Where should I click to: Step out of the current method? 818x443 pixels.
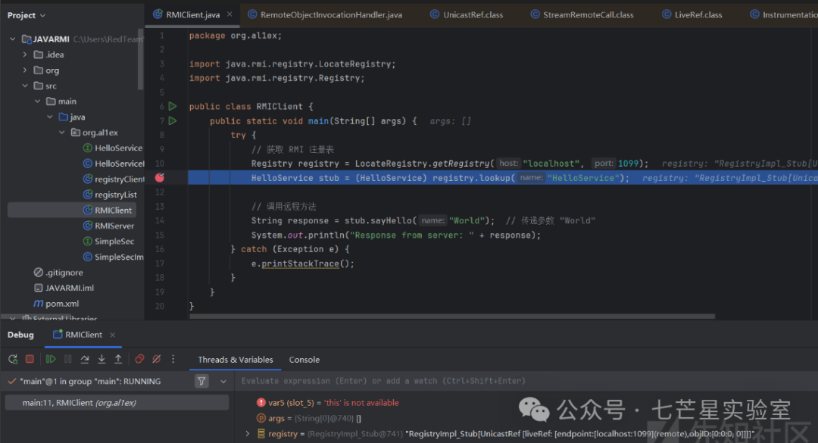[x=118, y=359]
